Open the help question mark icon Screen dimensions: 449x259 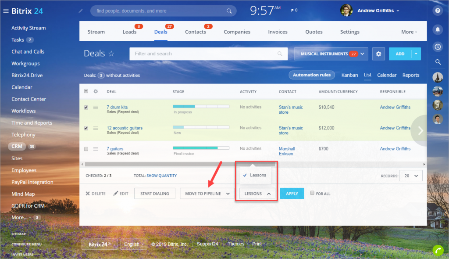click(438, 11)
